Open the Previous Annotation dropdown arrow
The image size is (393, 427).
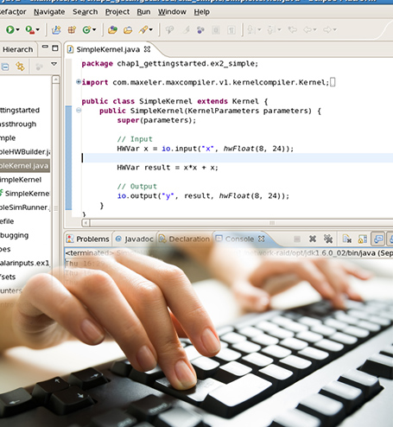(279, 29)
